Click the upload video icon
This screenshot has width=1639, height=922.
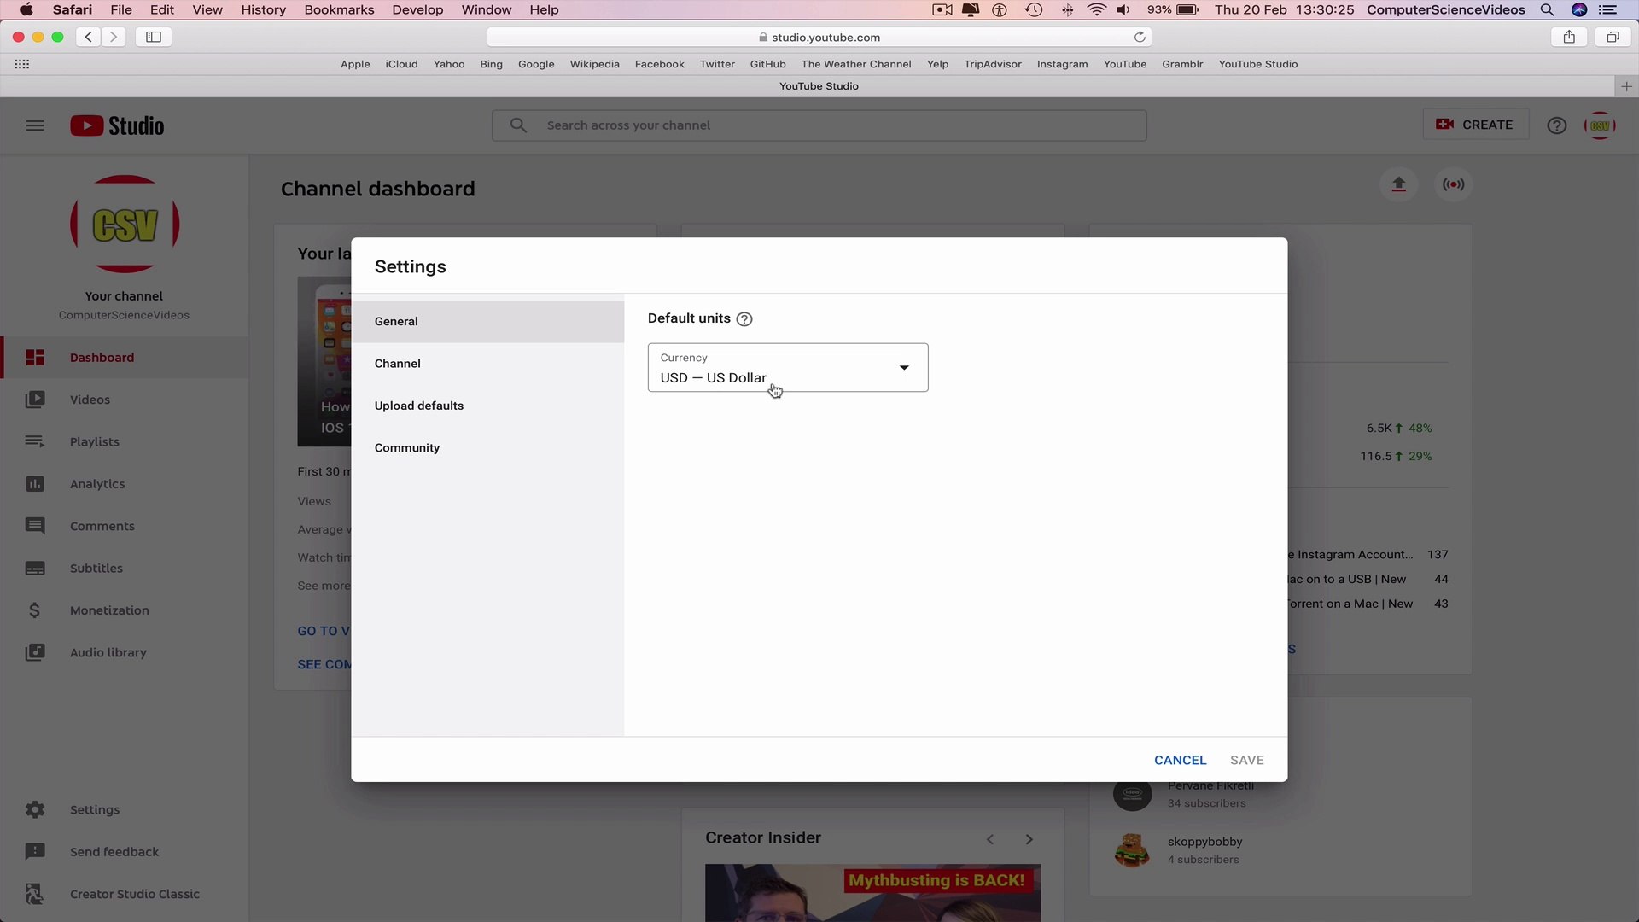point(1399,184)
